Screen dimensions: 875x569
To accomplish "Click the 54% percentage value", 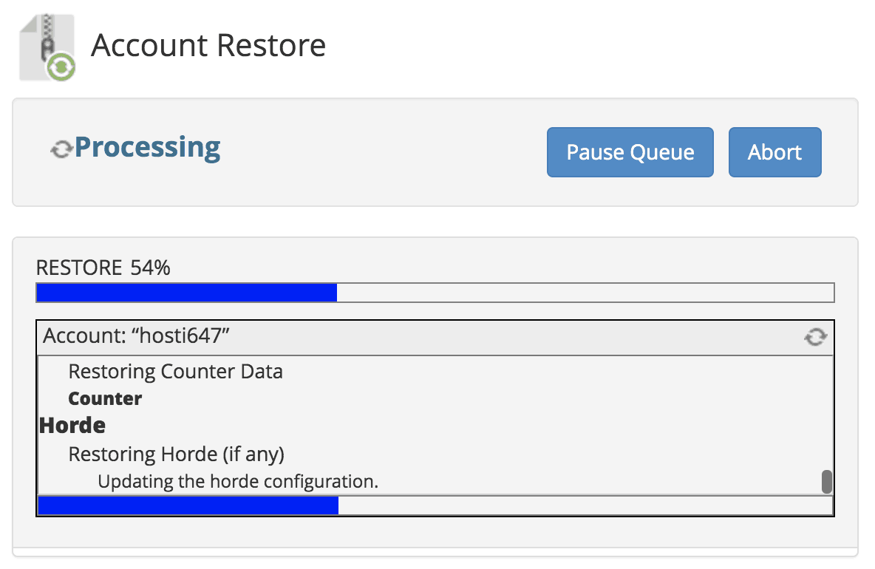I will [150, 268].
